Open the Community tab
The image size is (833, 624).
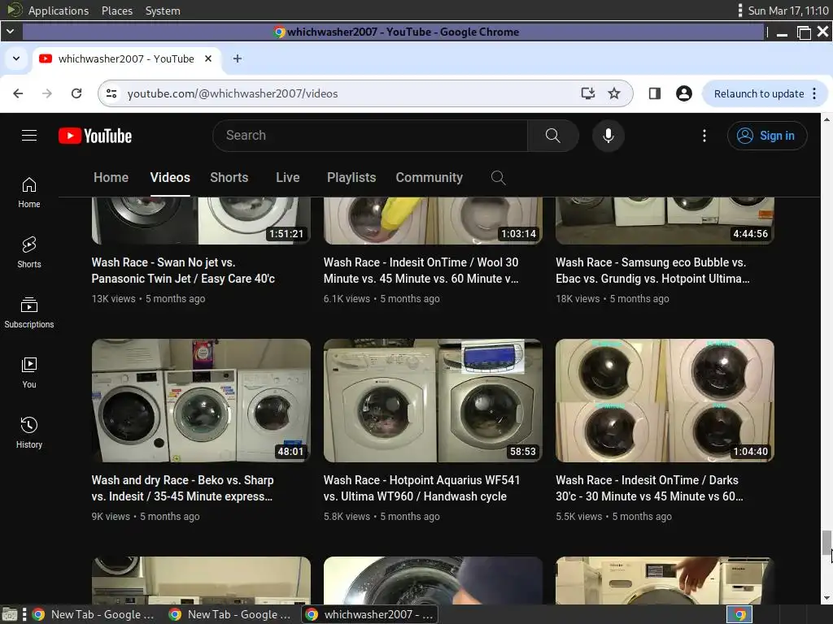tap(430, 177)
